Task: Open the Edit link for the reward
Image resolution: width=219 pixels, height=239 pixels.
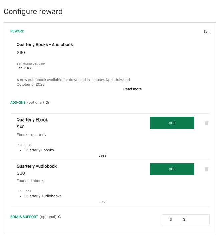Action: point(207,32)
